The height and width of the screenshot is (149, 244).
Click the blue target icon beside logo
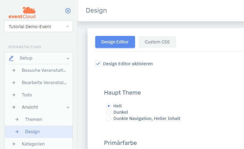[x=68, y=11]
